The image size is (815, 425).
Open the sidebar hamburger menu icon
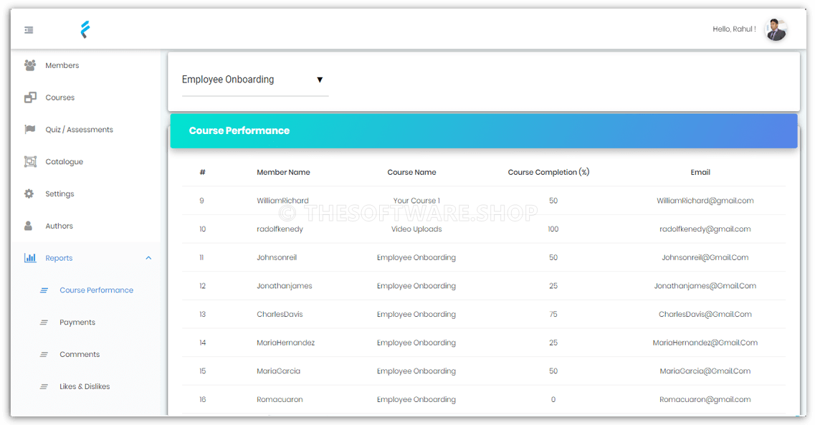[x=29, y=30]
